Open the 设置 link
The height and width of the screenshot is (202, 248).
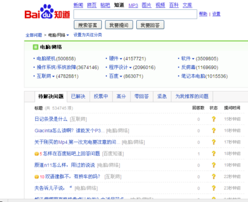[x=216, y=14]
